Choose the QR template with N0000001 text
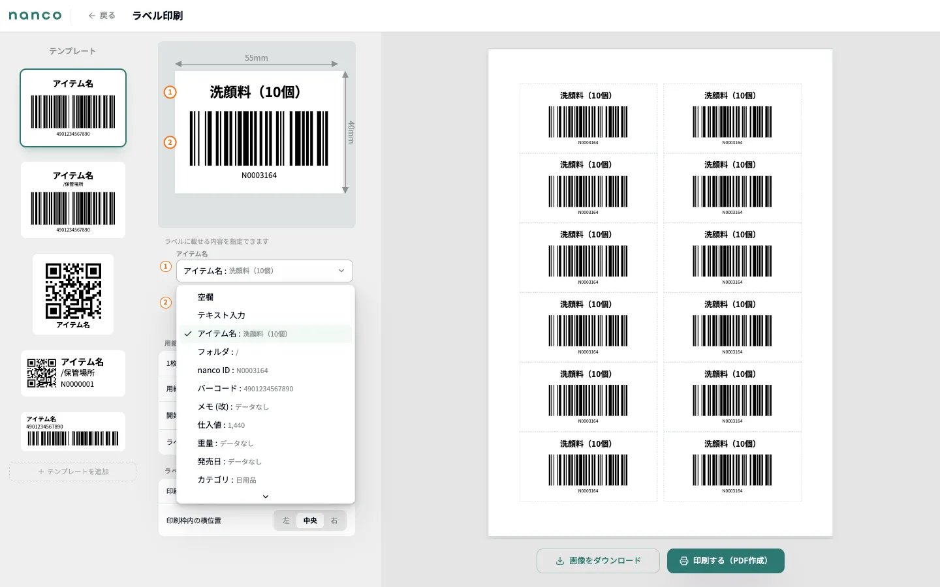Image resolution: width=940 pixels, height=587 pixels. [73, 373]
